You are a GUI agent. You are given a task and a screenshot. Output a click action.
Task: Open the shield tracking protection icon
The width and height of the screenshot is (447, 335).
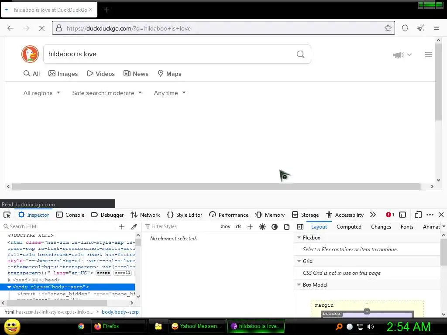[405, 28]
